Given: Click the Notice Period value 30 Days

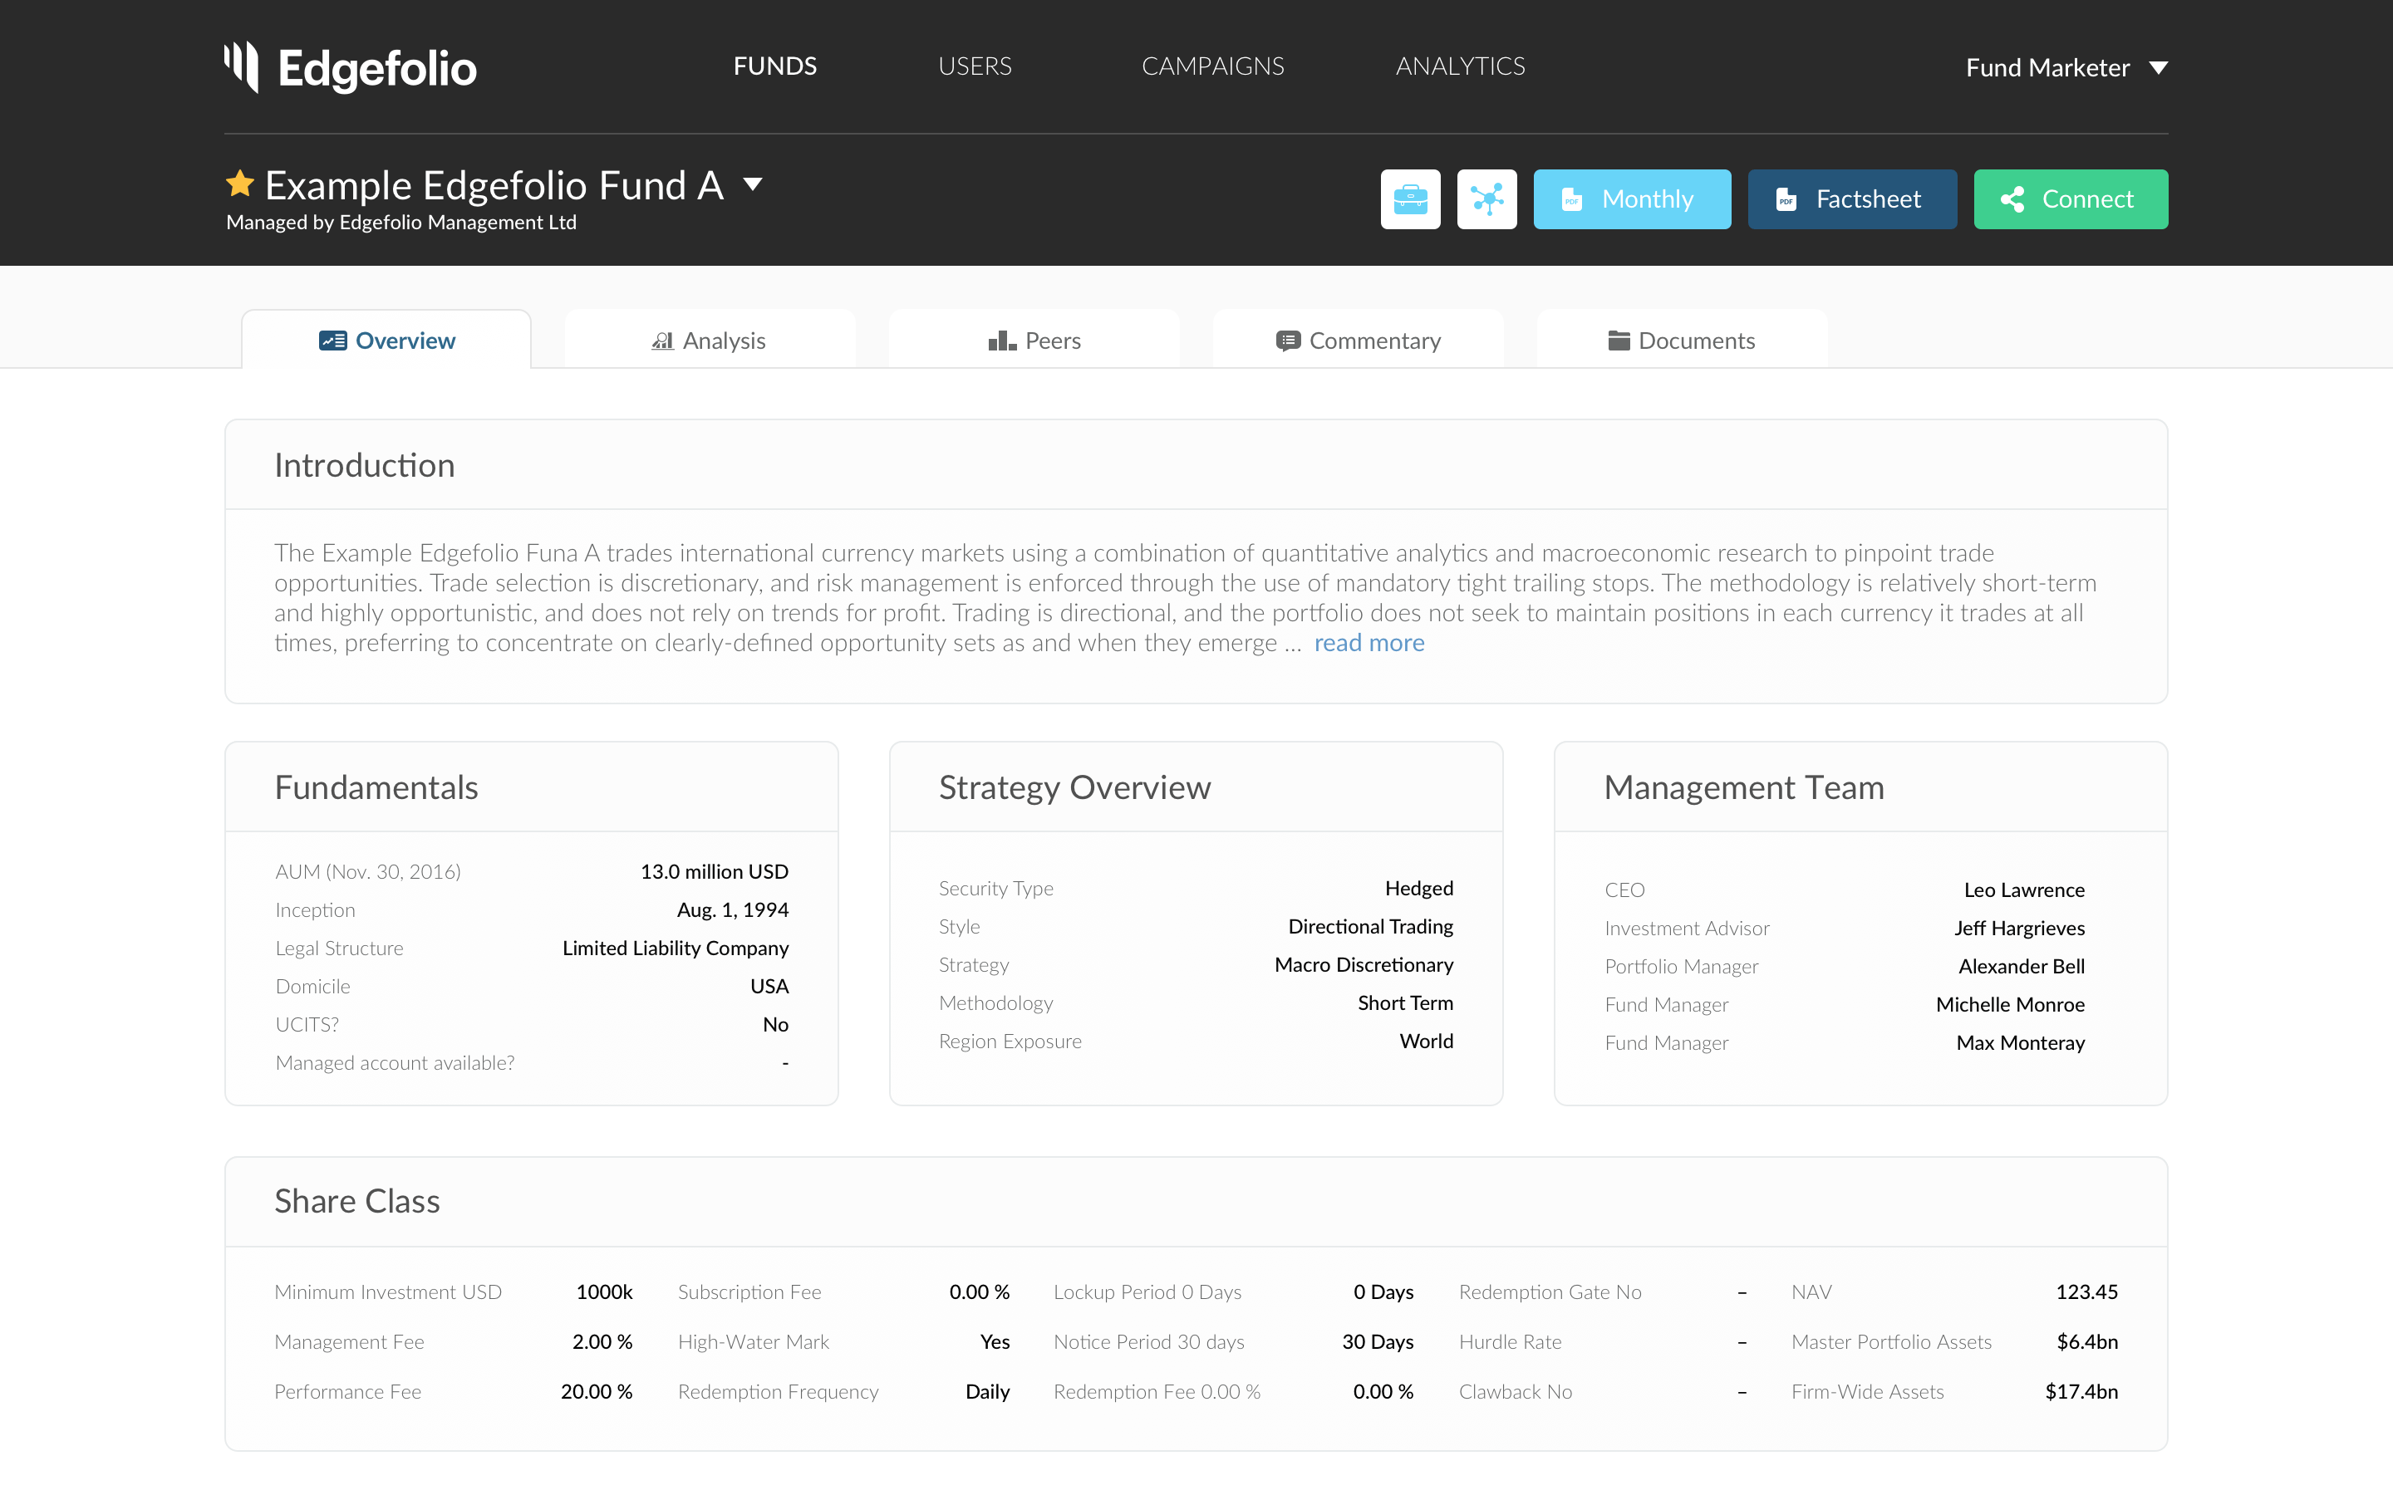Looking at the screenshot, I should [1378, 1341].
